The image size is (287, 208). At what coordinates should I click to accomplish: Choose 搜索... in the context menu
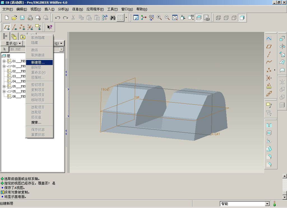coord(39,123)
